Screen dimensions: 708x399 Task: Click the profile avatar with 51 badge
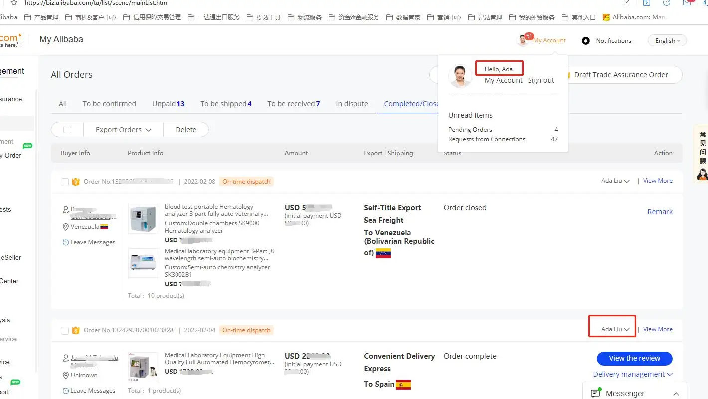point(523,40)
